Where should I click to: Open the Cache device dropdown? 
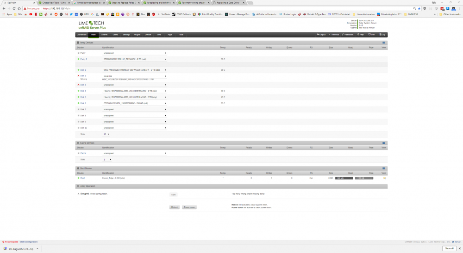point(135,154)
